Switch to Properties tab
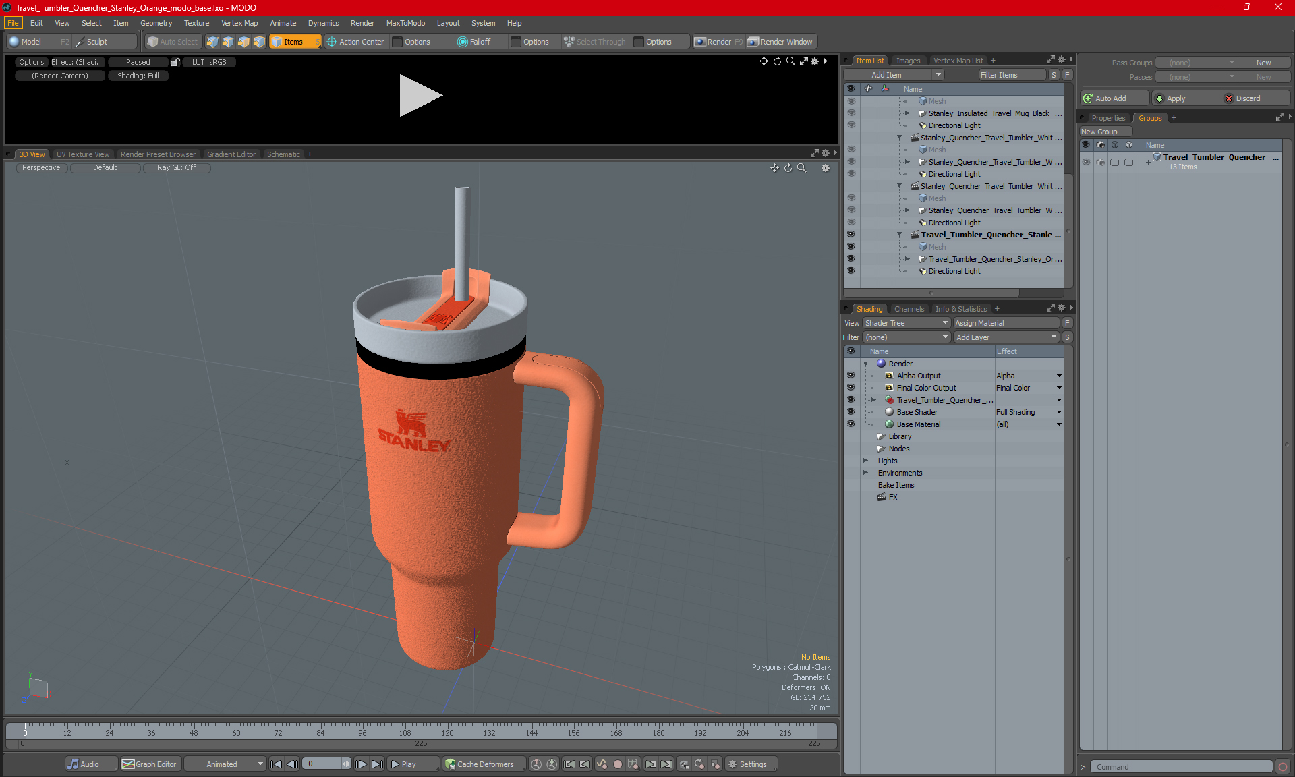The height and width of the screenshot is (777, 1295). (1108, 118)
